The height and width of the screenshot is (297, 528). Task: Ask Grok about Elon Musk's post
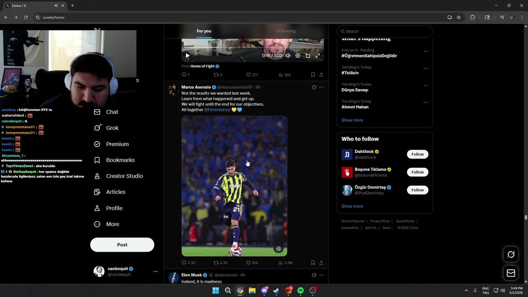click(x=314, y=275)
